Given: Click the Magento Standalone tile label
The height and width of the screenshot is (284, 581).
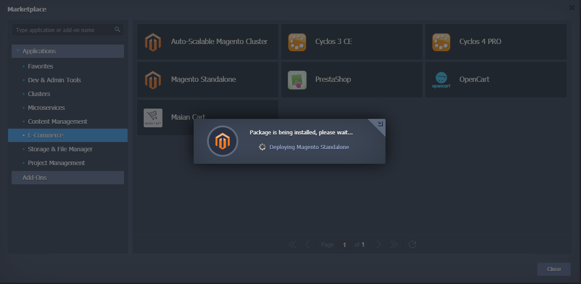Looking at the screenshot, I should coord(203,80).
